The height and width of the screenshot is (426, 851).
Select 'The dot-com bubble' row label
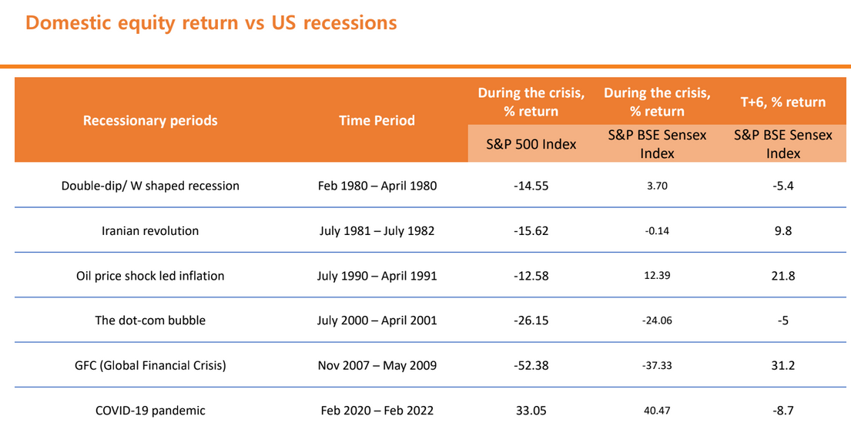150,320
